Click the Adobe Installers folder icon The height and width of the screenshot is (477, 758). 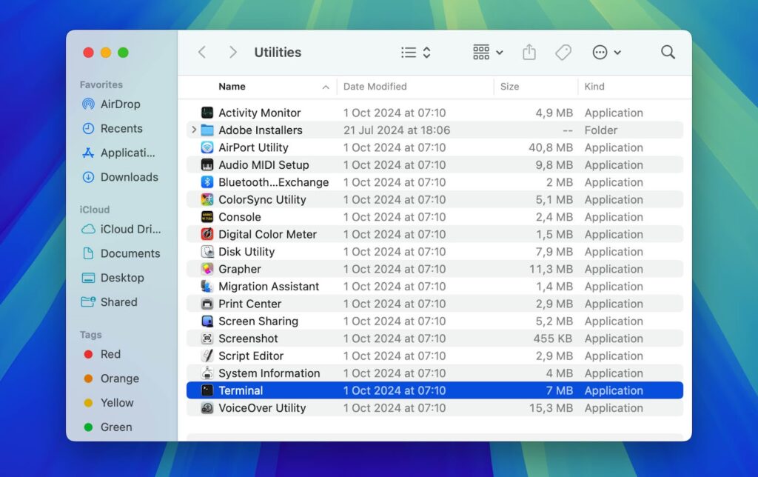[x=207, y=130]
